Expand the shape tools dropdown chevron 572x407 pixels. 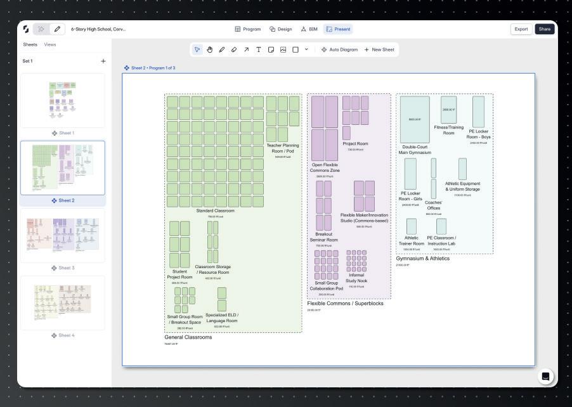[306, 49]
